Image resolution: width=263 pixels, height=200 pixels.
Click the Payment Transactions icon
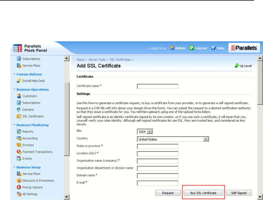coord(19,152)
